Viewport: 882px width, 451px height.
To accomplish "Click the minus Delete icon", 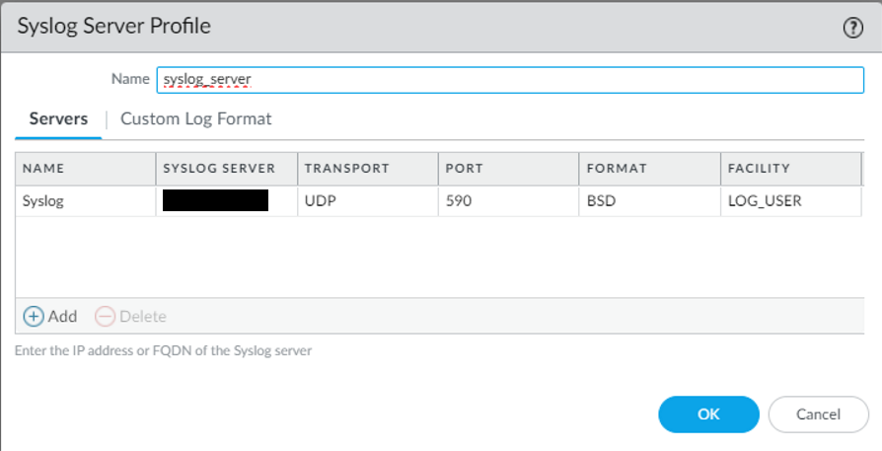I will coord(105,317).
